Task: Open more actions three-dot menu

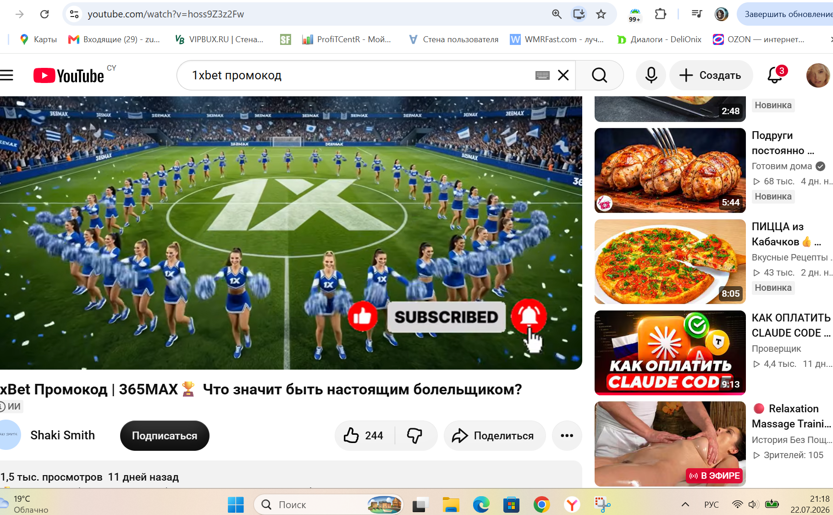Action: pos(567,436)
